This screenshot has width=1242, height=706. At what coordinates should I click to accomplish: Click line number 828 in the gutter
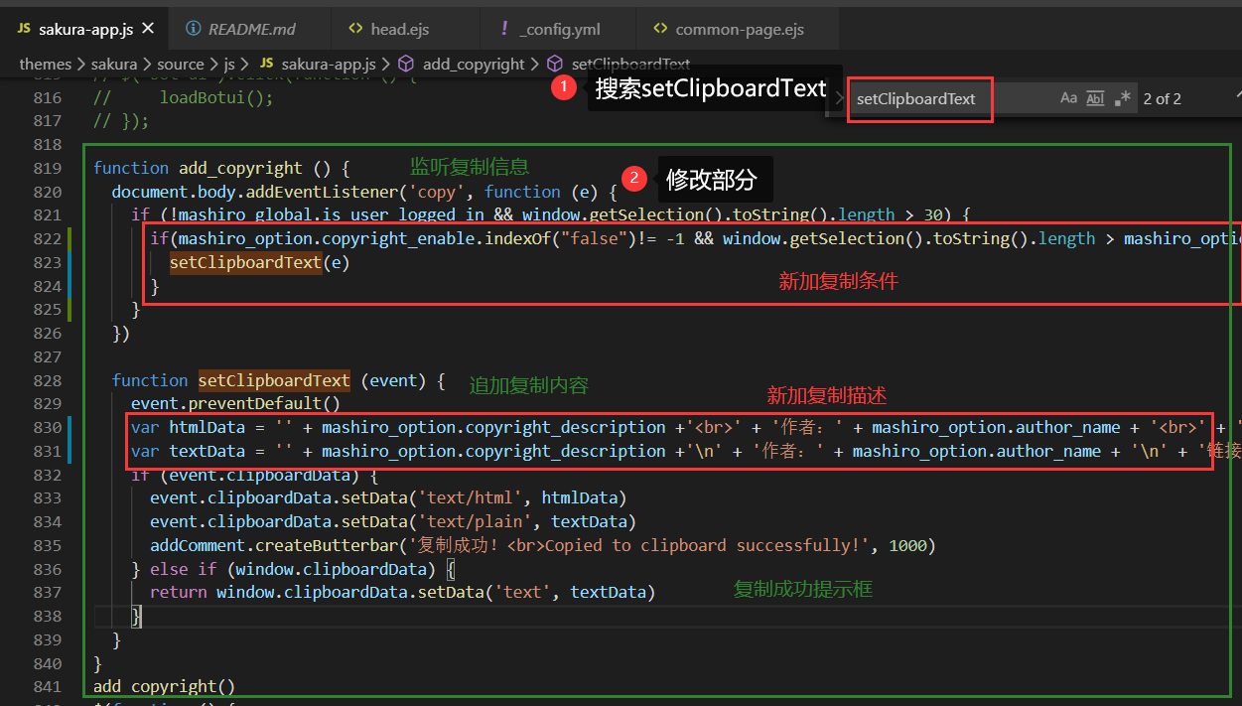point(48,380)
